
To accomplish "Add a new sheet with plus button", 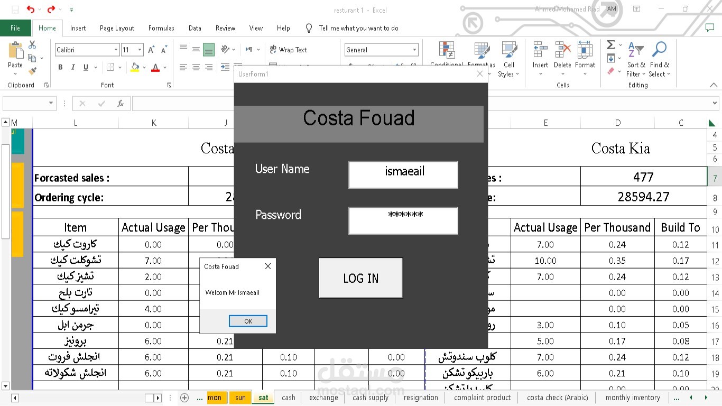I will [x=184, y=398].
